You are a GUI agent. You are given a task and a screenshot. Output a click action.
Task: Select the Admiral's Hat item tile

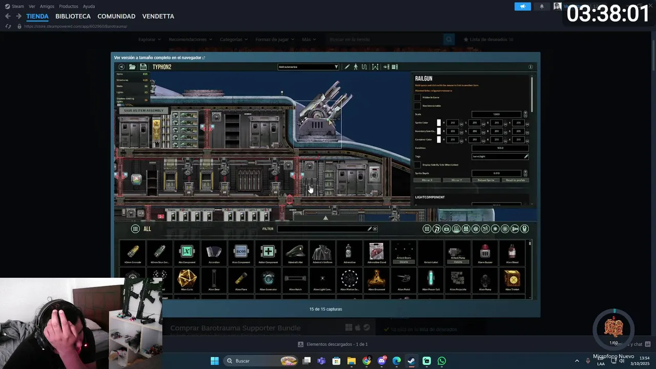295,253
